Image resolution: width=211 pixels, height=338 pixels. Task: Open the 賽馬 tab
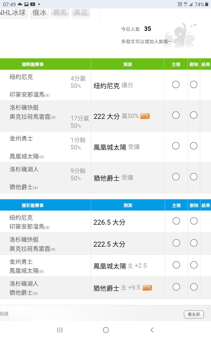(x=60, y=13)
